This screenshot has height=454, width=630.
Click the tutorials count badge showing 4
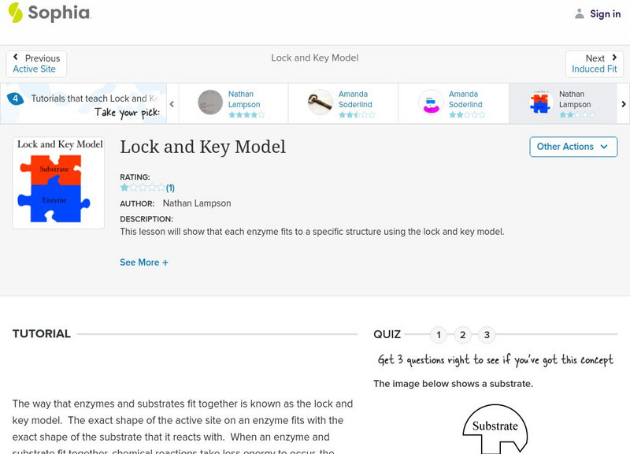pos(15,99)
